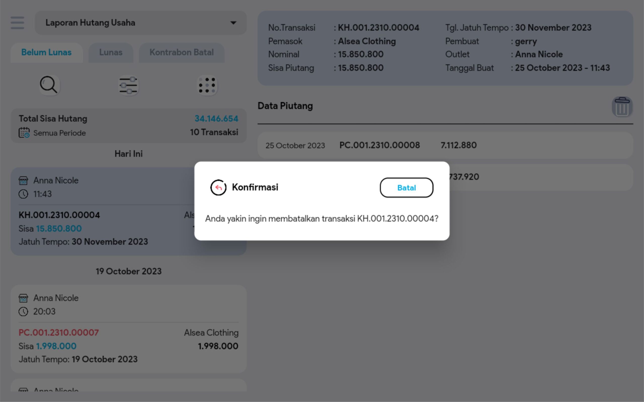Image resolution: width=644 pixels, height=402 pixels.
Task: Click the calendar icon next to Semua Periode
Action: click(24, 133)
